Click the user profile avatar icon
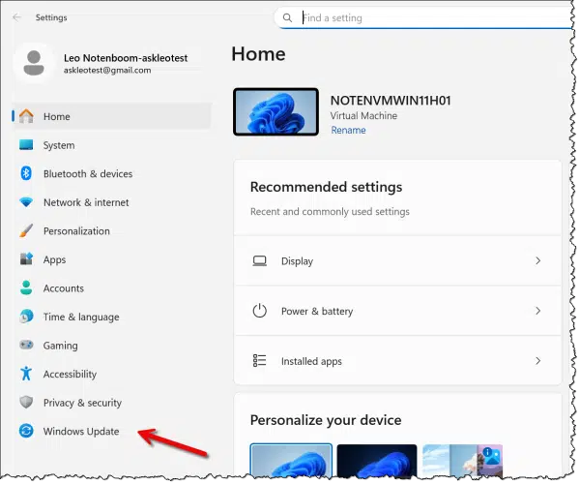580x484 pixels. pyautogui.click(x=34, y=63)
